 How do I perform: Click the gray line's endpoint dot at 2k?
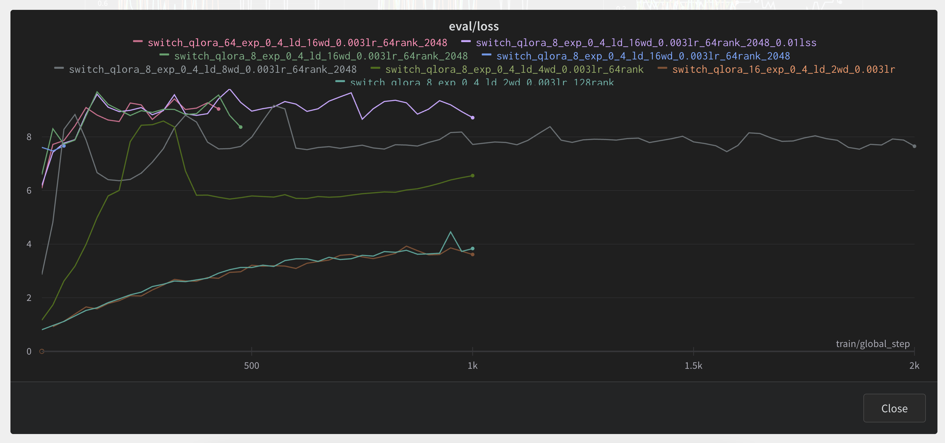914,146
